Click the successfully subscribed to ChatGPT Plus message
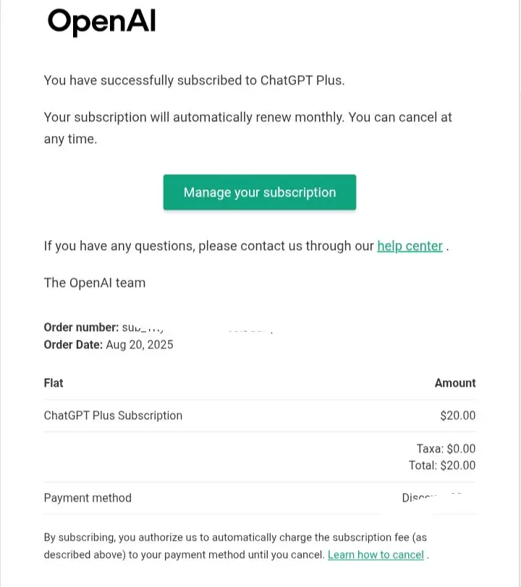Viewport: 521px width, 587px height. pos(194,80)
